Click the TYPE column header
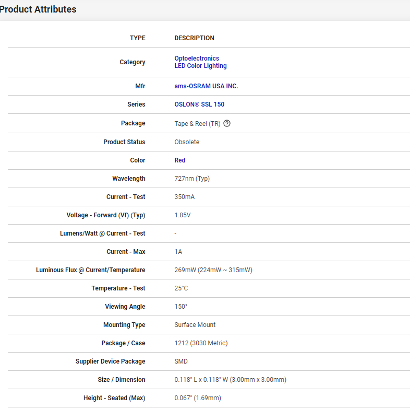Screen dimensions: 410x409 tap(138, 38)
